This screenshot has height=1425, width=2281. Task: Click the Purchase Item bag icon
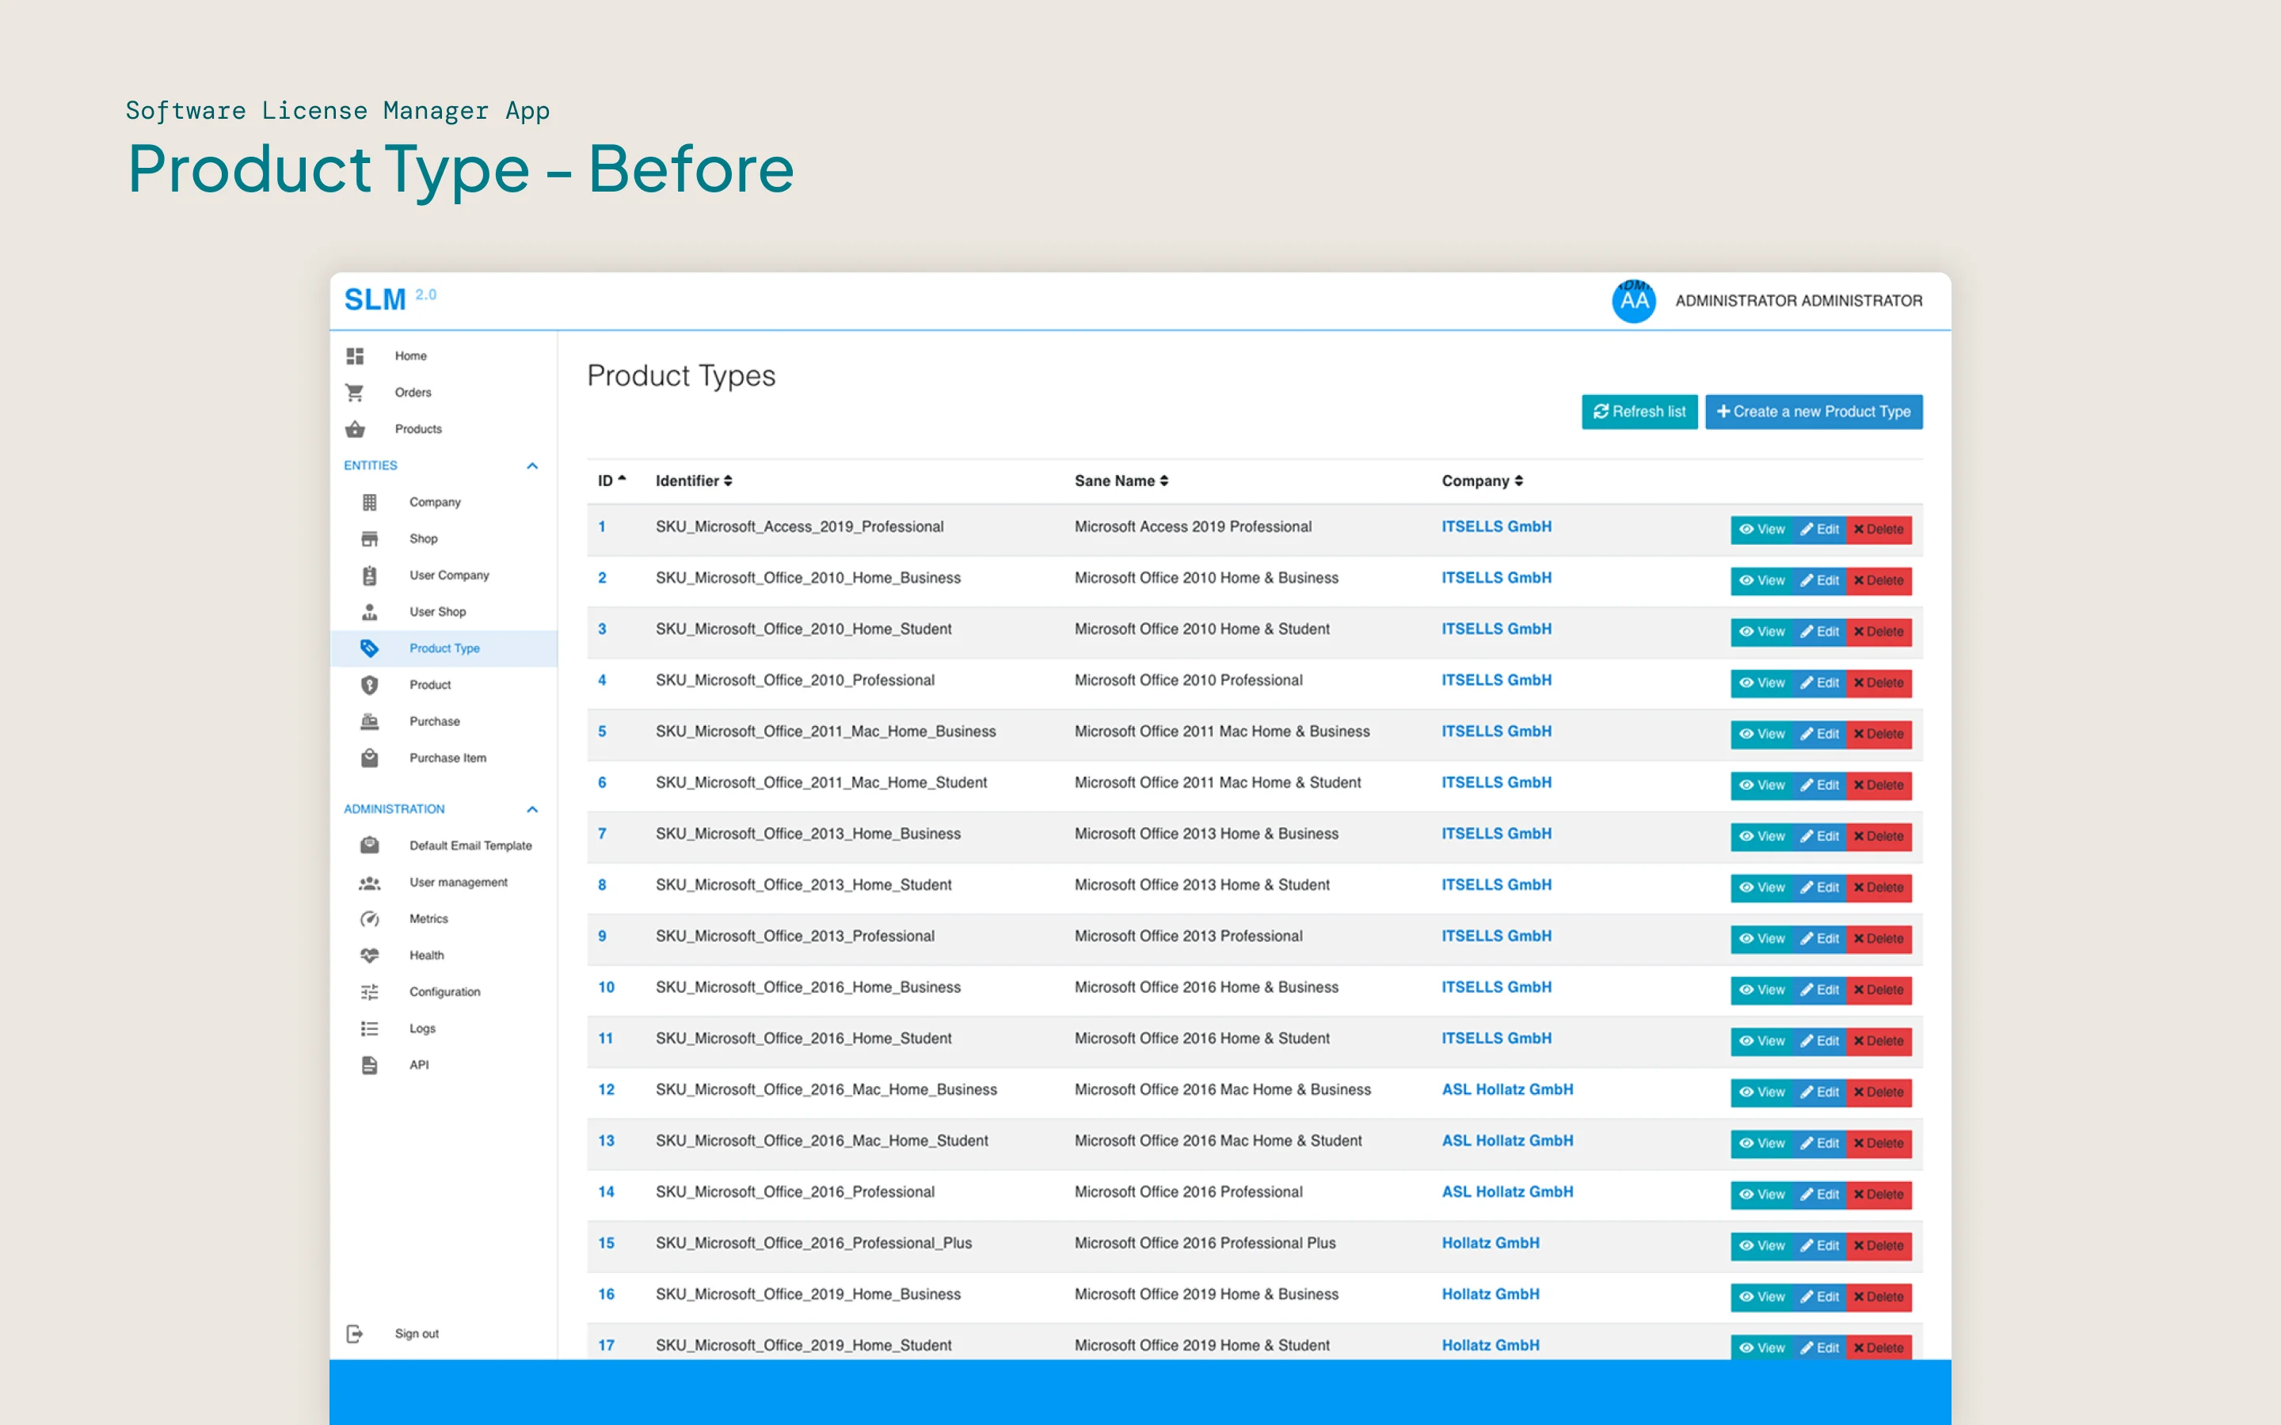(370, 758)
